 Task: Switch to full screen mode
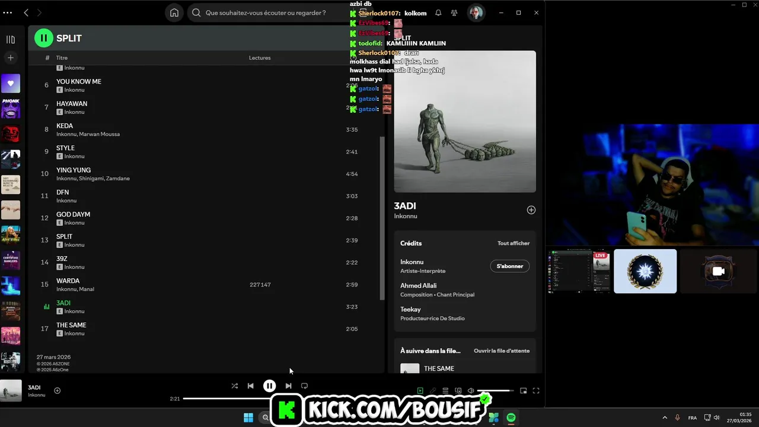coord(536,391)
